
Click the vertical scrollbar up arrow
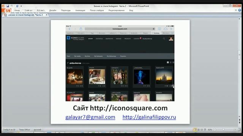[x=240, y=19]
